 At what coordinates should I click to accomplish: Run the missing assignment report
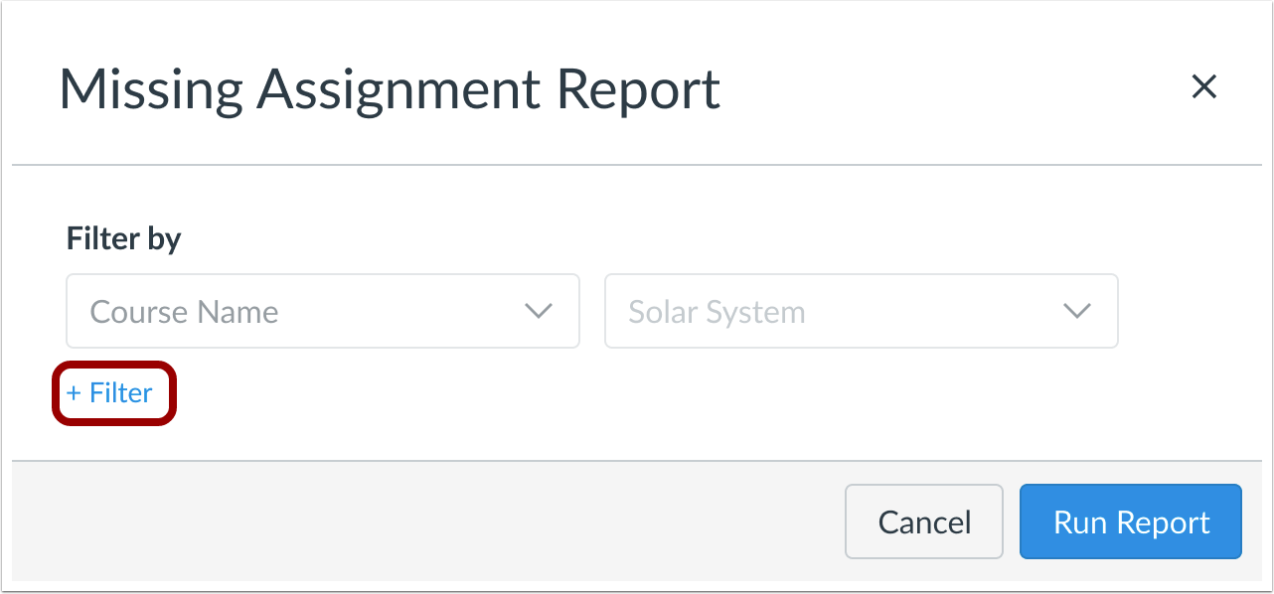(1131, 522)
